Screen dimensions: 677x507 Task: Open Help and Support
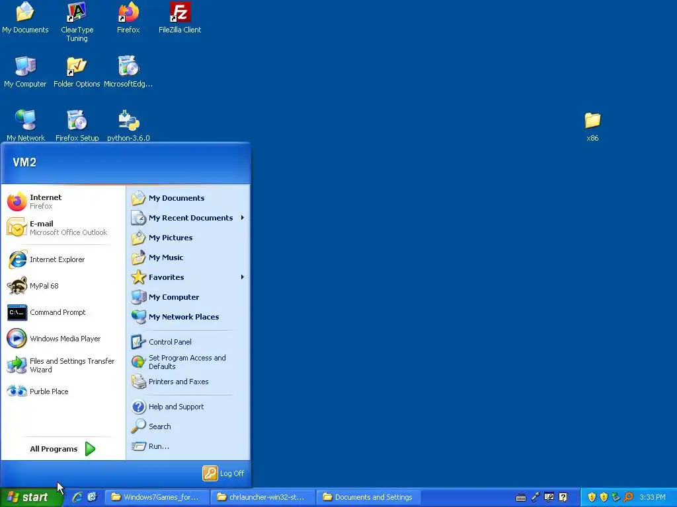(x=188, y=407)
